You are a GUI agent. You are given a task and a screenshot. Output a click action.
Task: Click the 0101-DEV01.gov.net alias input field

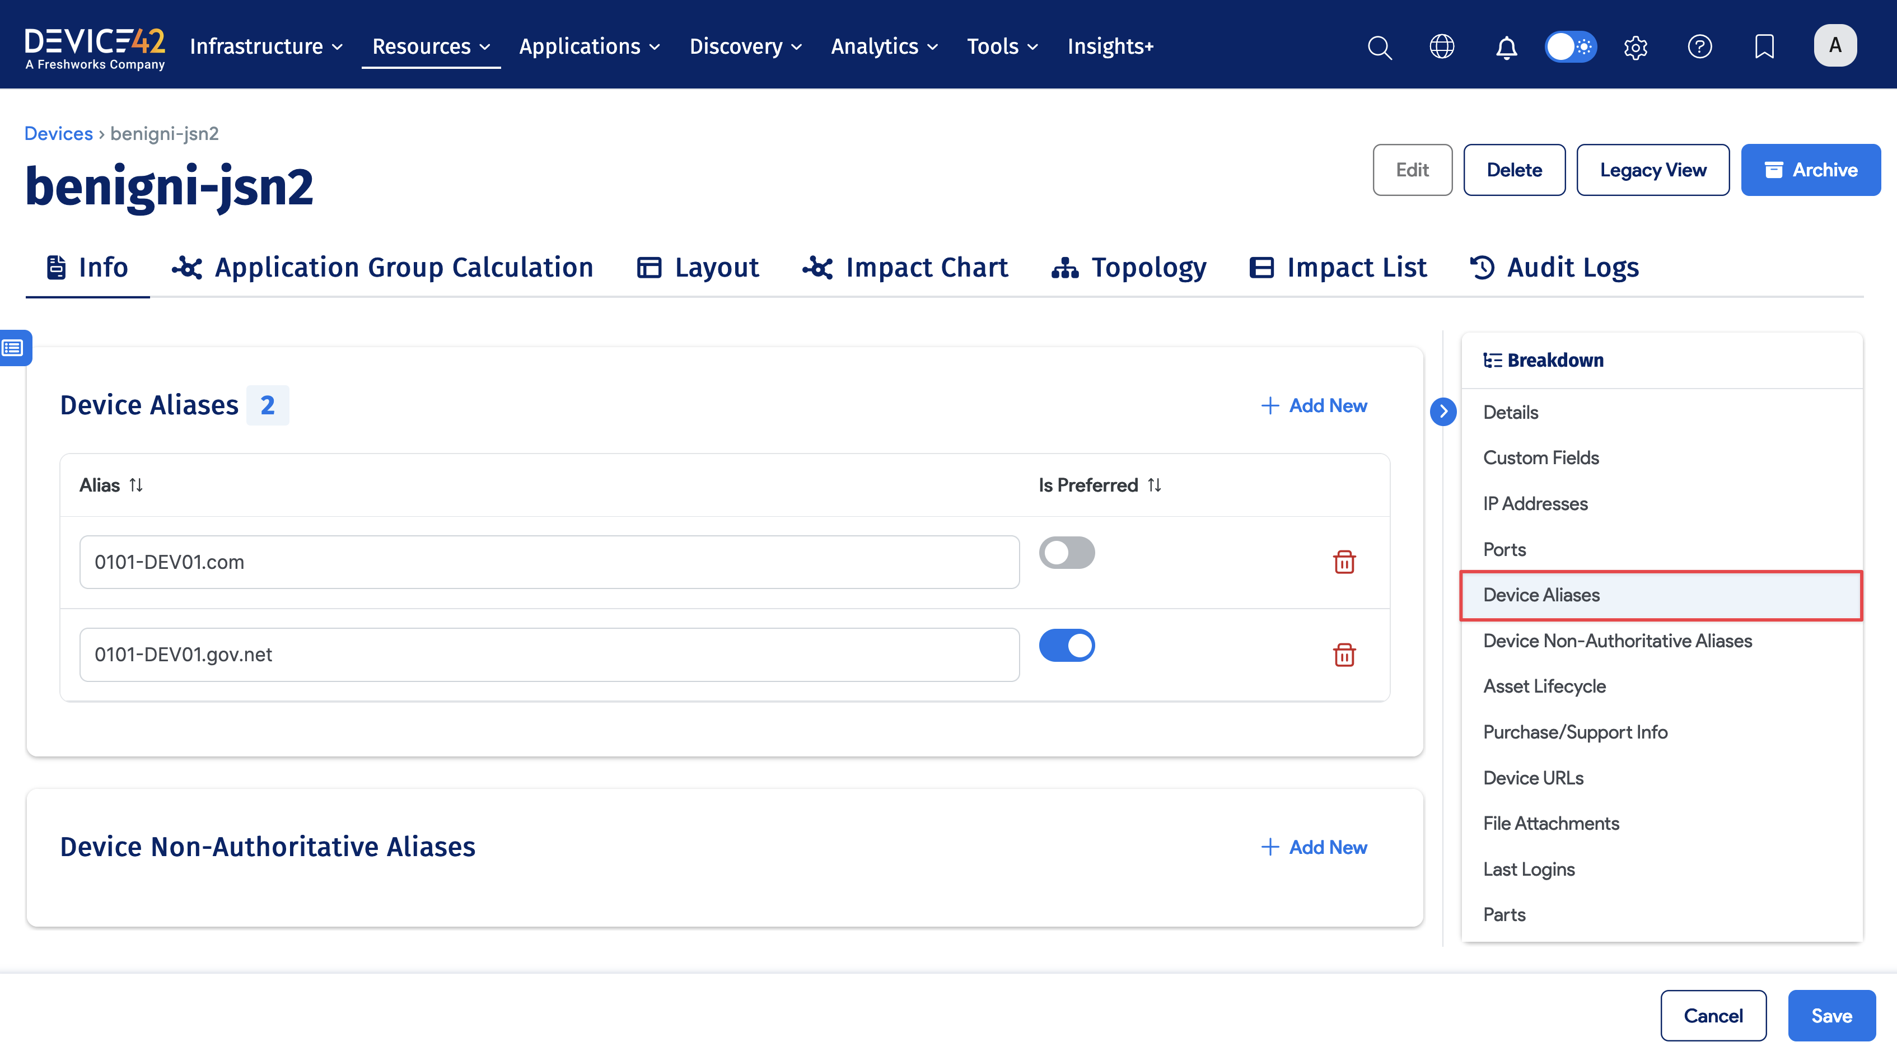tap(549, 654)
